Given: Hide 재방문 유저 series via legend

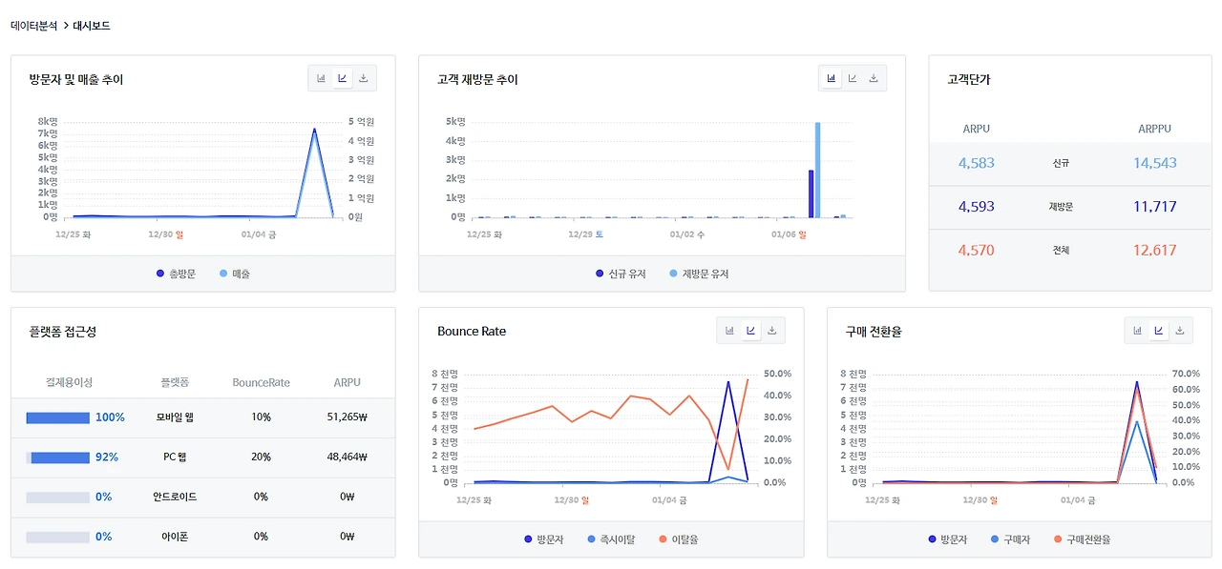Looking at the screenshot, I should pyautogui.click(x=699, y=274).
